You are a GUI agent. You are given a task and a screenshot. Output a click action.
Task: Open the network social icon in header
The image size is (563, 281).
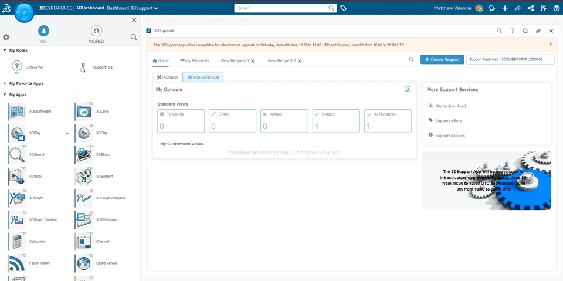point(531,8)
